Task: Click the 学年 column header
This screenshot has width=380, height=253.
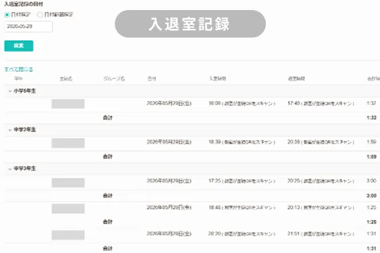Action: (18, 79)
